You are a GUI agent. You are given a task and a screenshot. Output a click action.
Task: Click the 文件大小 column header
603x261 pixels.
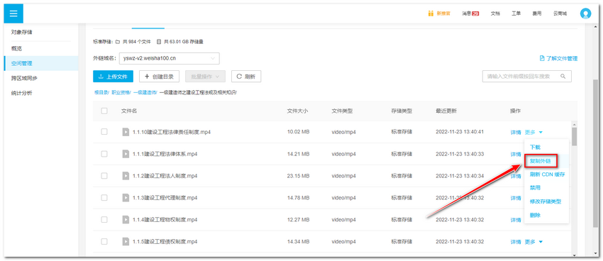point(297,111)
